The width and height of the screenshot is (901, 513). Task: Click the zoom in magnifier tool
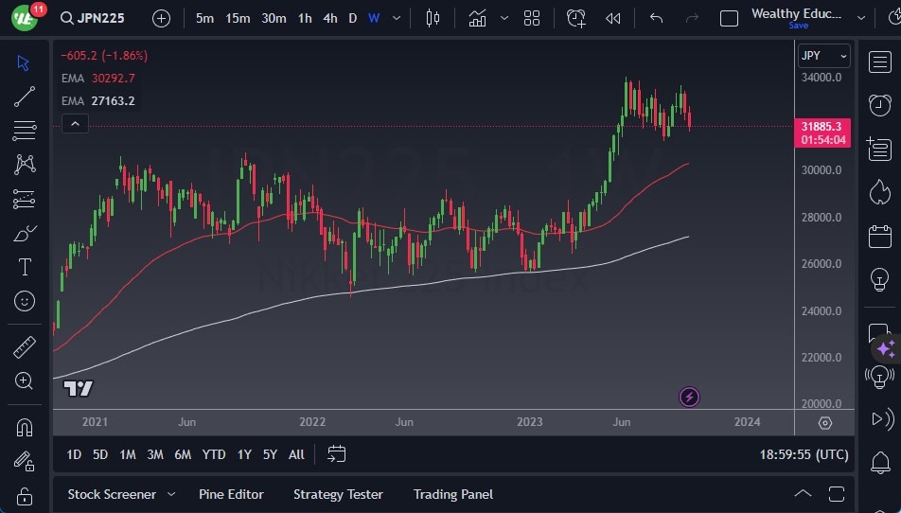point(25,380)
